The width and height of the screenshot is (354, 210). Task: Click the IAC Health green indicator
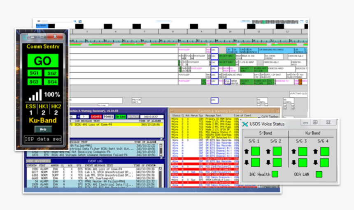275,174
